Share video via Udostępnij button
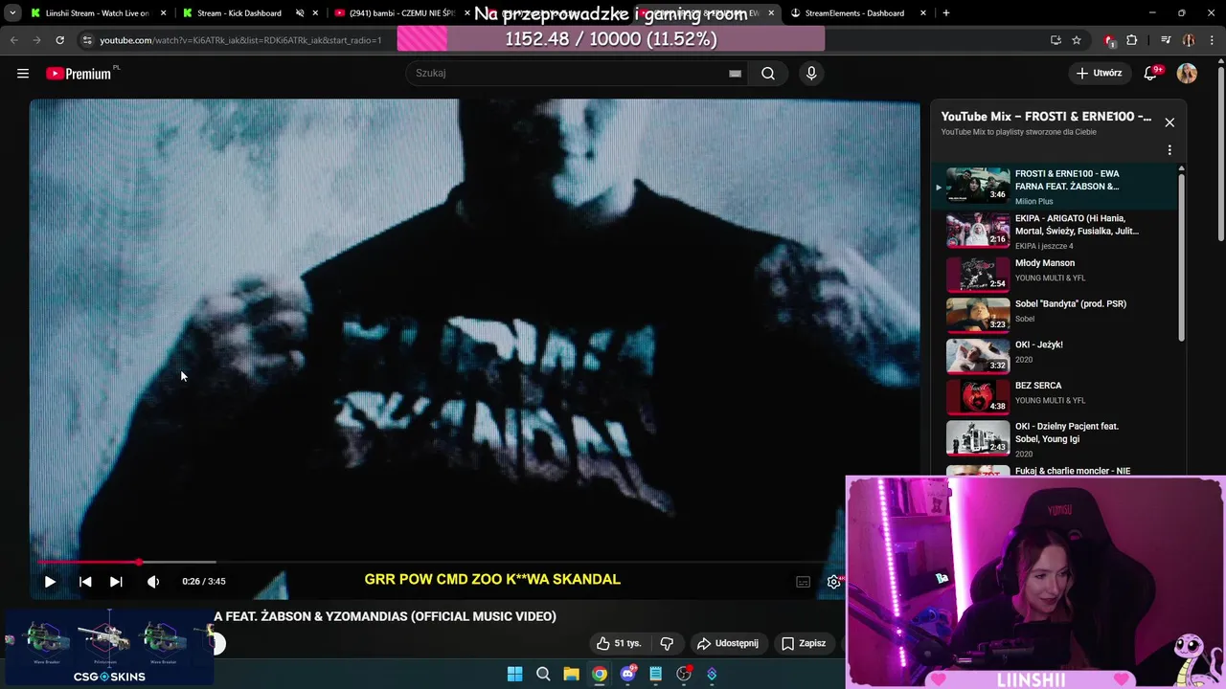 (728, 643)
